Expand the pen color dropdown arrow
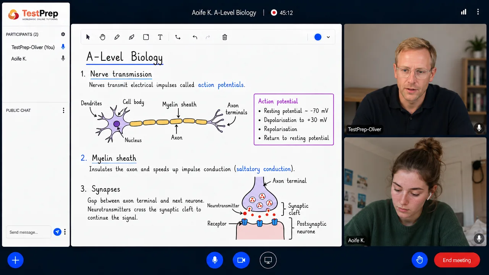Screen dimensions: 489x275 coord(328,37)
